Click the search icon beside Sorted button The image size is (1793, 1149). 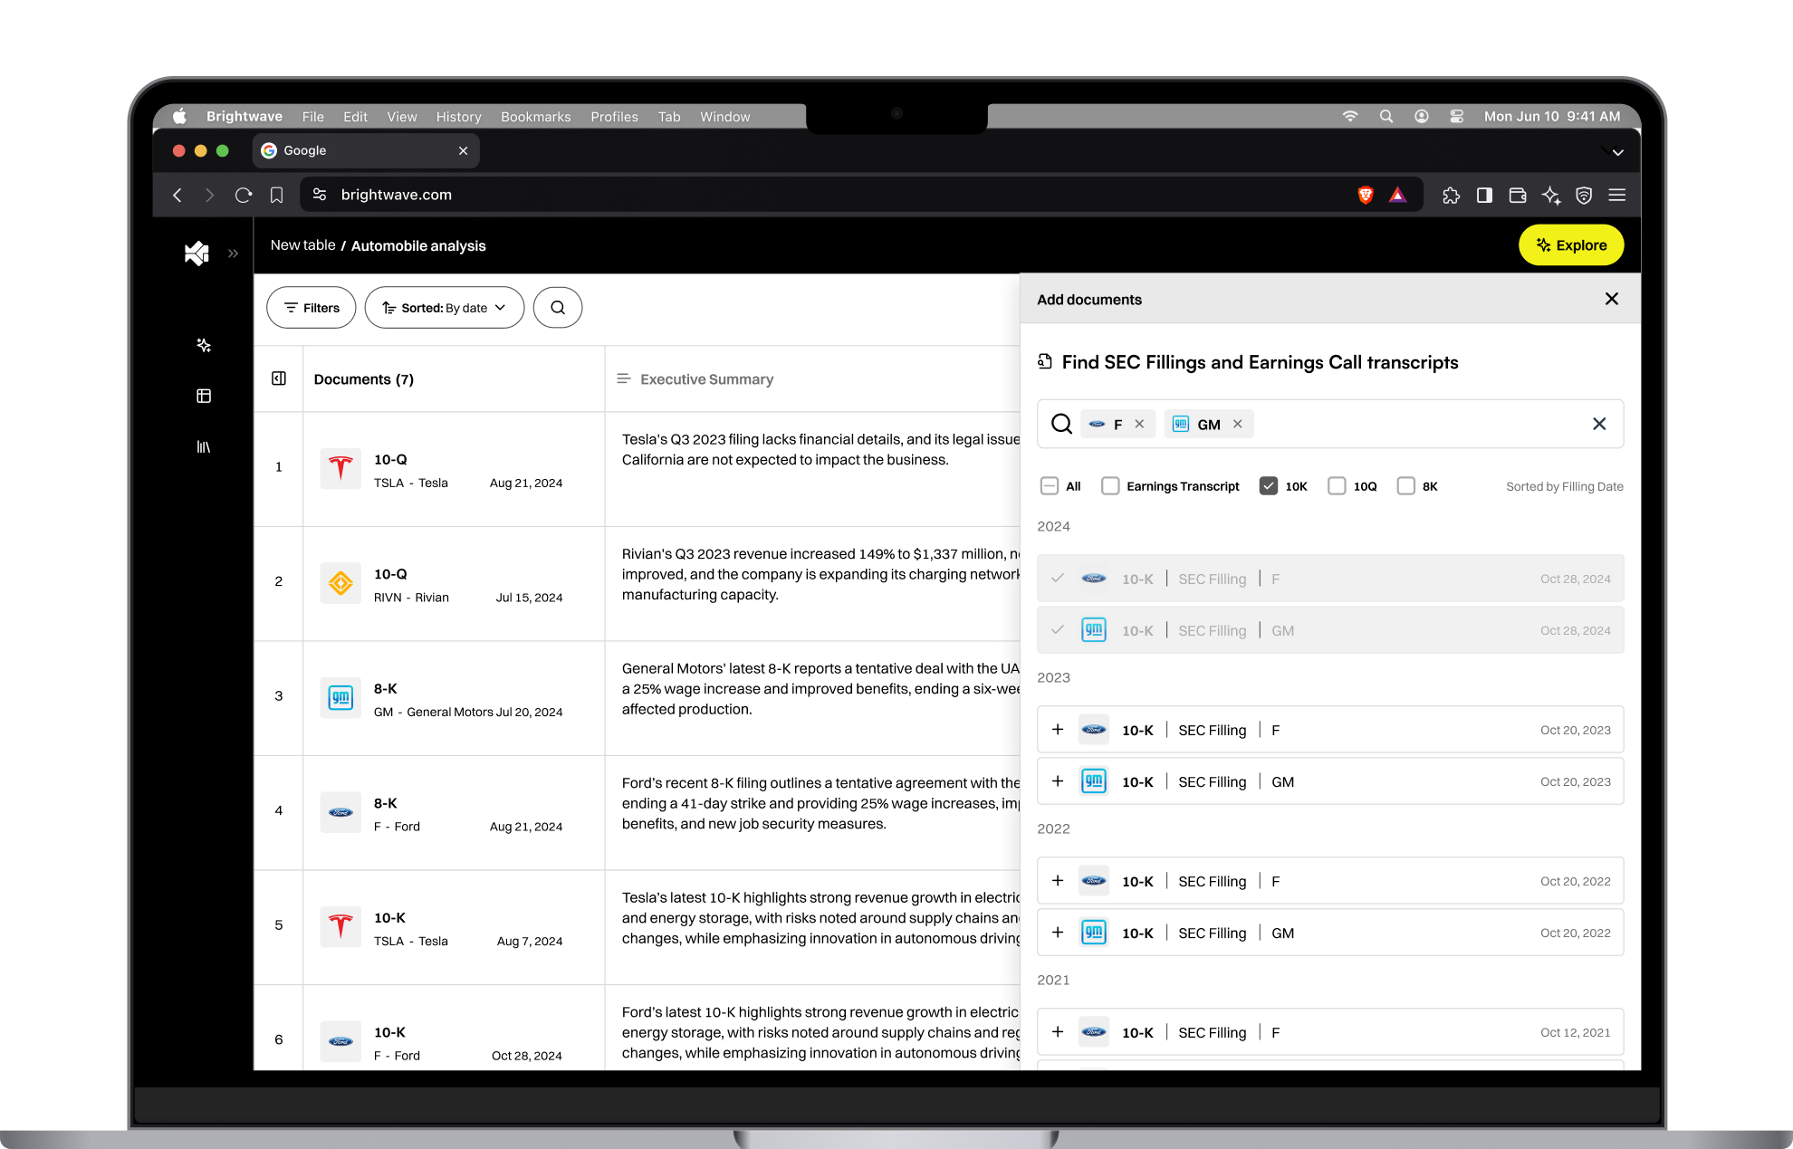[x=558, y=308]
